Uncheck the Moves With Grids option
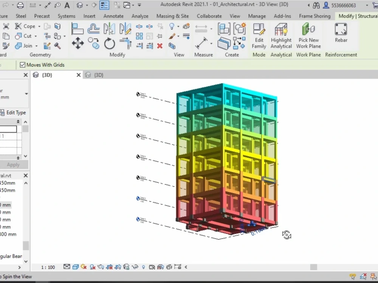This screenshot has width=378, height=283. (23, 65)
